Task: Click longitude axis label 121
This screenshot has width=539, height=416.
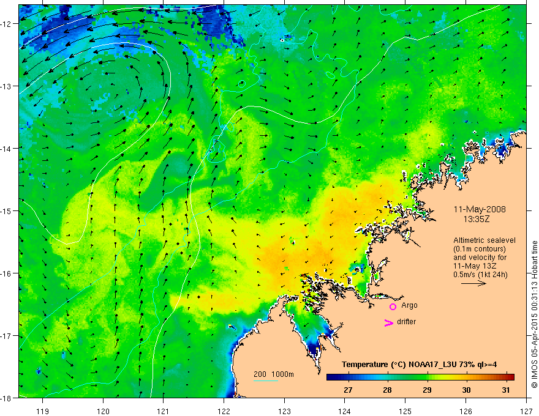Action: pyautogui.click(x=163, y=411)
